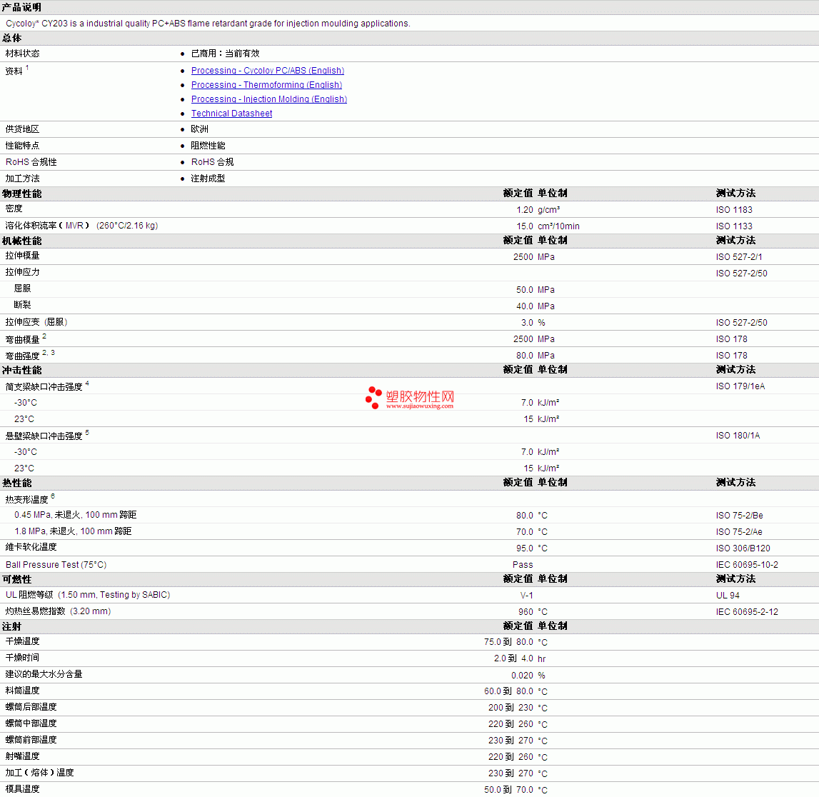Click the 螺筒中部温度 row label
819x797 pixels.
tap(31, 723)
